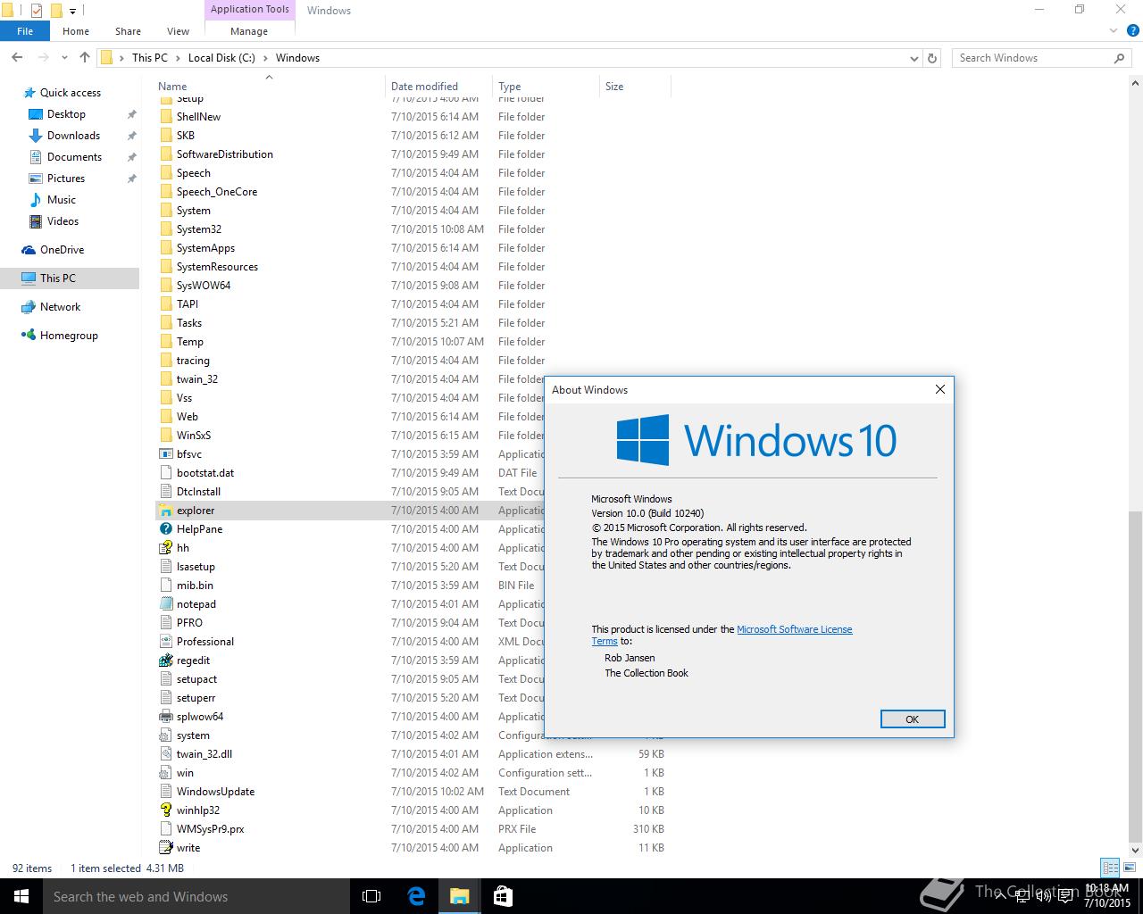Image resolution: width=1143 pixels, height=914 pixels.
Task: Select the splwow64 printer icon
Action: pyautogui.click(x=165, y=717)
